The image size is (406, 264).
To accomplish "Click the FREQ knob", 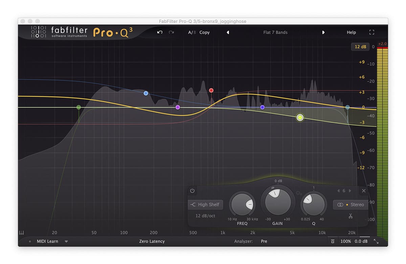I will pyautogui.click(x=242, y=205).
